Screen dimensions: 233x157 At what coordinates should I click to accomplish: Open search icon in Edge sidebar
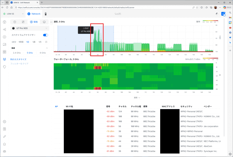tap(230, 13)
